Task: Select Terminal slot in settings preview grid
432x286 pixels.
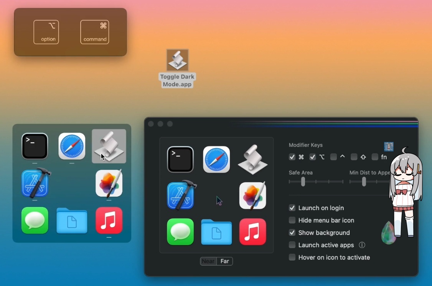Action: coord(180,159)
